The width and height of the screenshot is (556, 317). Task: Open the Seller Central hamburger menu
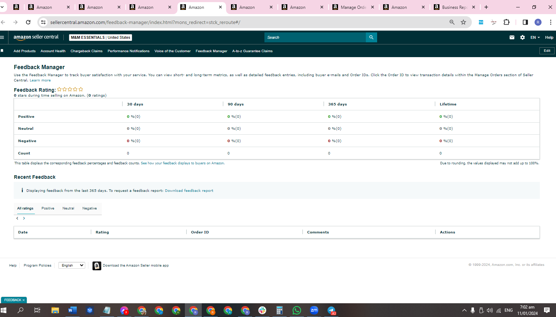(x=2, y=37)
